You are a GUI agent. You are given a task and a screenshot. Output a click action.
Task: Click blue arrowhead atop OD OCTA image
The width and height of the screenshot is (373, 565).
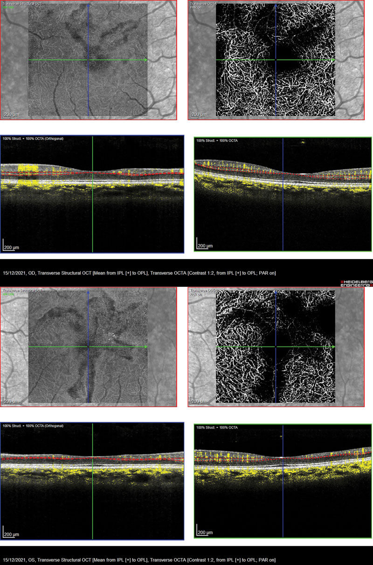coord(276,6)
